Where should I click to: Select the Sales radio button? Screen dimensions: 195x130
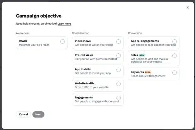(x=175, y=56)
